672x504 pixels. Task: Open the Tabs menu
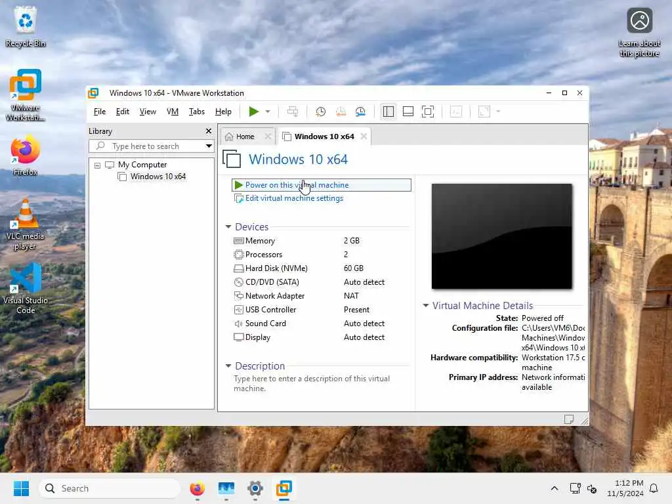(197, 112)
